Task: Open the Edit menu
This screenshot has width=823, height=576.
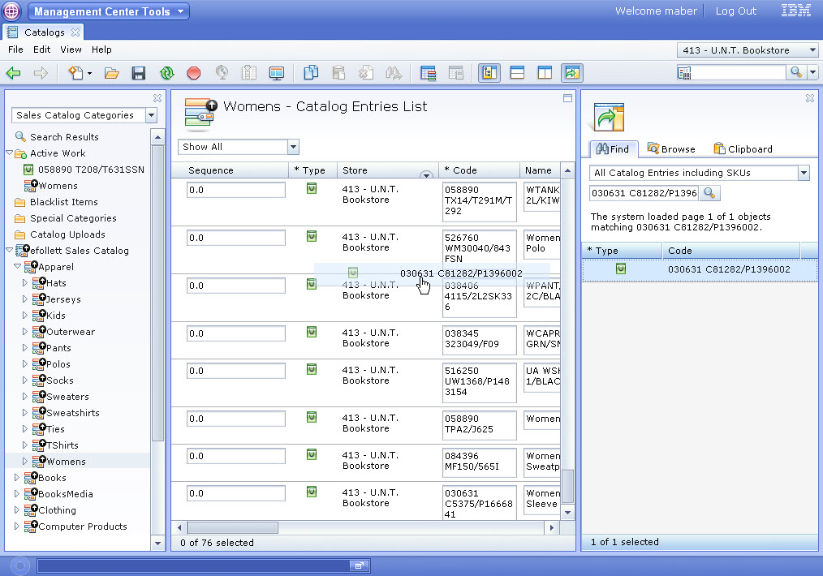Action: (x=41, y=49)
